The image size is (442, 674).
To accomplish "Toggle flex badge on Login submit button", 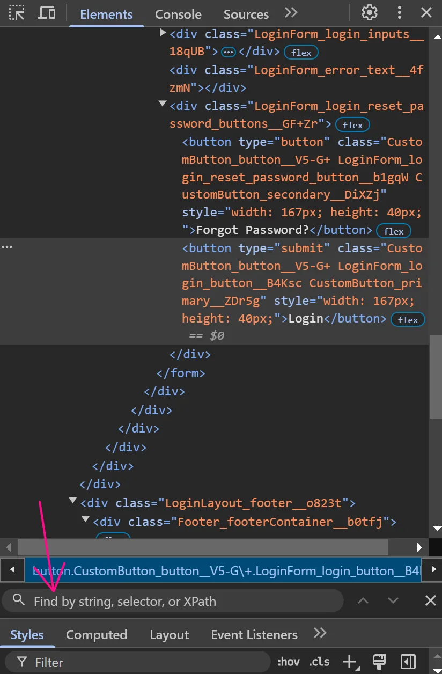I will click(x=408, y=320).
